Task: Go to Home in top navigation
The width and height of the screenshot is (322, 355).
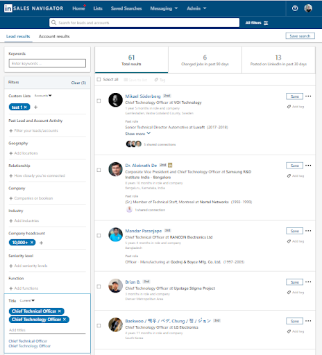Action: [78, 8]
